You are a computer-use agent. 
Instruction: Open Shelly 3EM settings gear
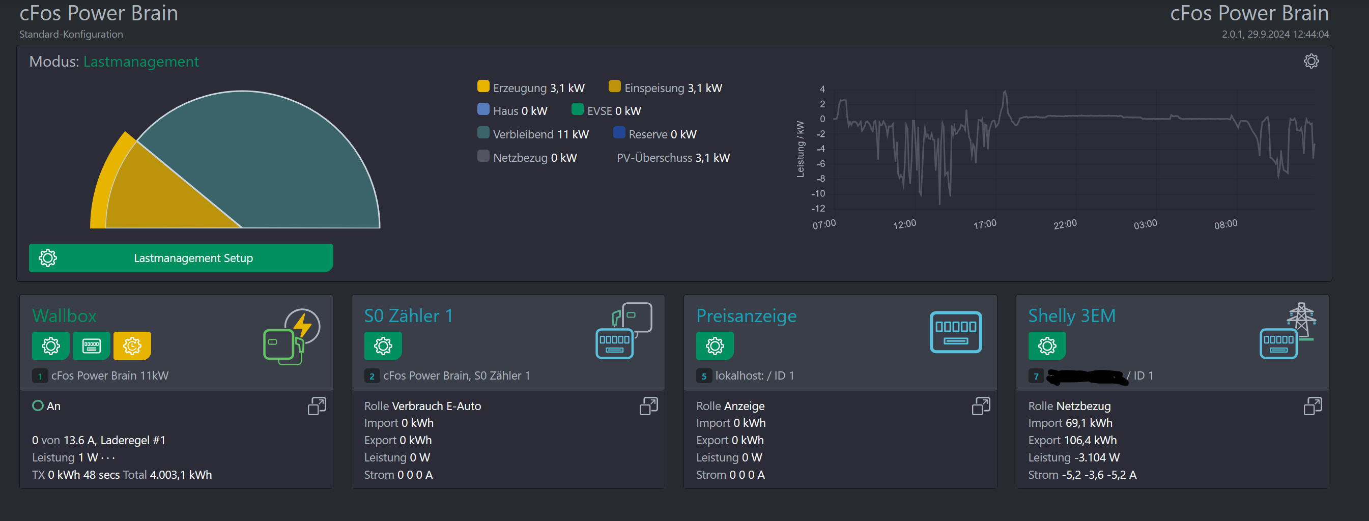tap(1047, 346)
